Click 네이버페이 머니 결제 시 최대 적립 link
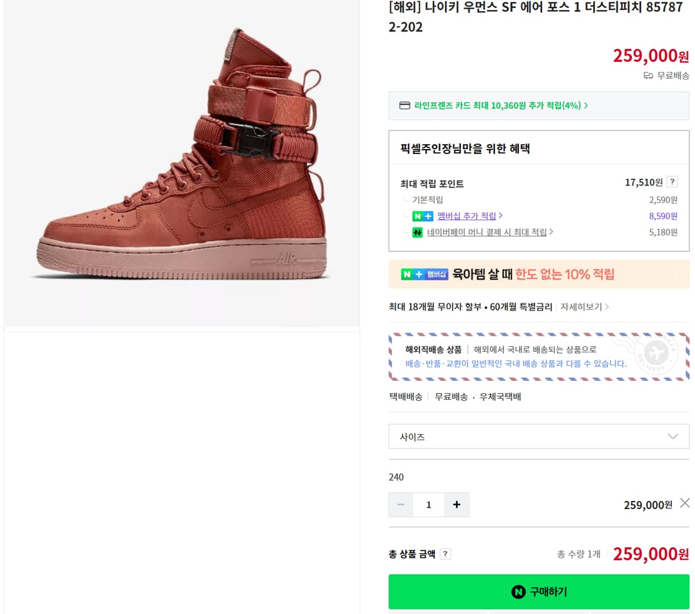The width and height of the screenshot is (695, 614). coord(487,232)
